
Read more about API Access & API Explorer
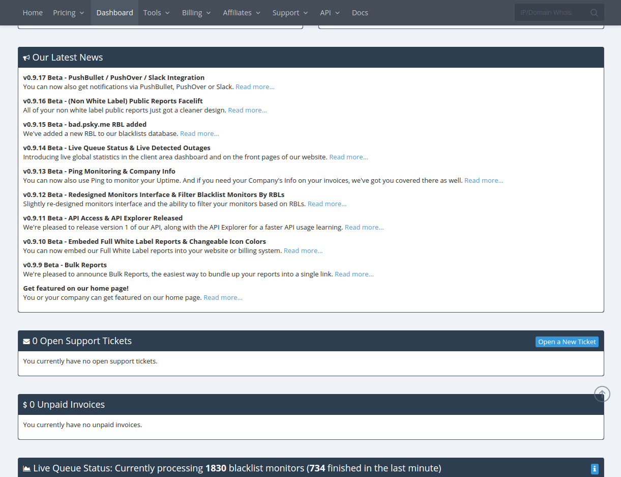coord(364,228)
